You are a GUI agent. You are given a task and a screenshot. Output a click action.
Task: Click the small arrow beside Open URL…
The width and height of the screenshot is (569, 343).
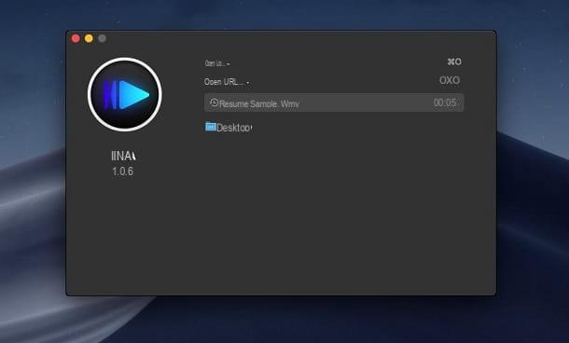248,83
